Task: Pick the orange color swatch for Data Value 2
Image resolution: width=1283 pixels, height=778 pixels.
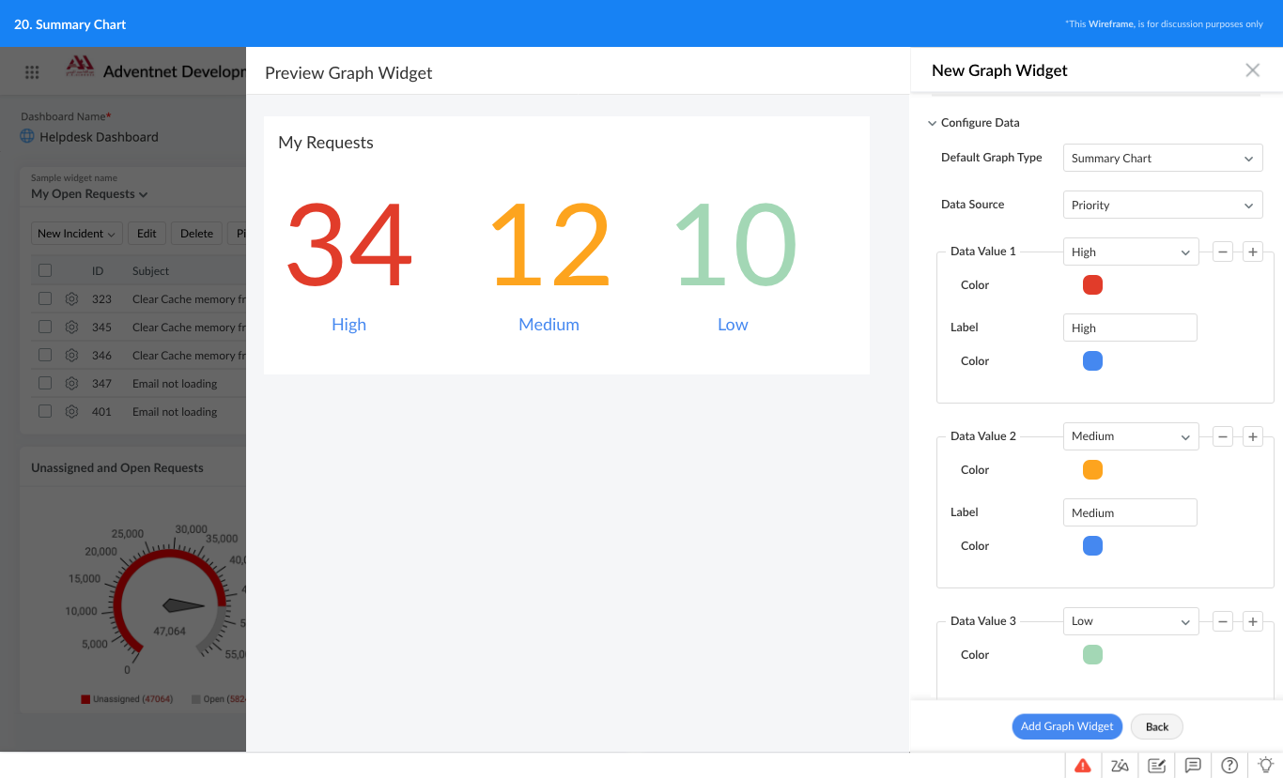Action: [x=1092, y=470]
